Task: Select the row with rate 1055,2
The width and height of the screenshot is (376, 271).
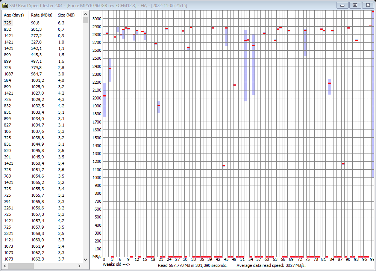Action: point(42,182)
